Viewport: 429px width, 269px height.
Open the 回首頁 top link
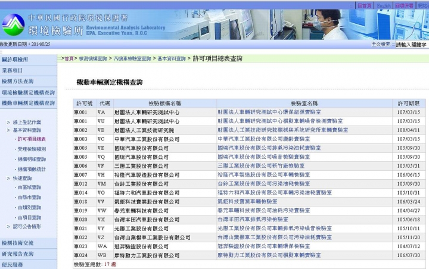coord(365,5)
